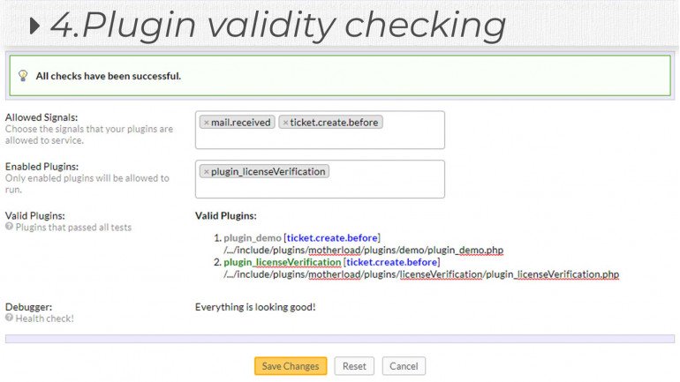Click inside the Allowed Signals input box
This screenshot has height=382, width=680.
[320, 130]
